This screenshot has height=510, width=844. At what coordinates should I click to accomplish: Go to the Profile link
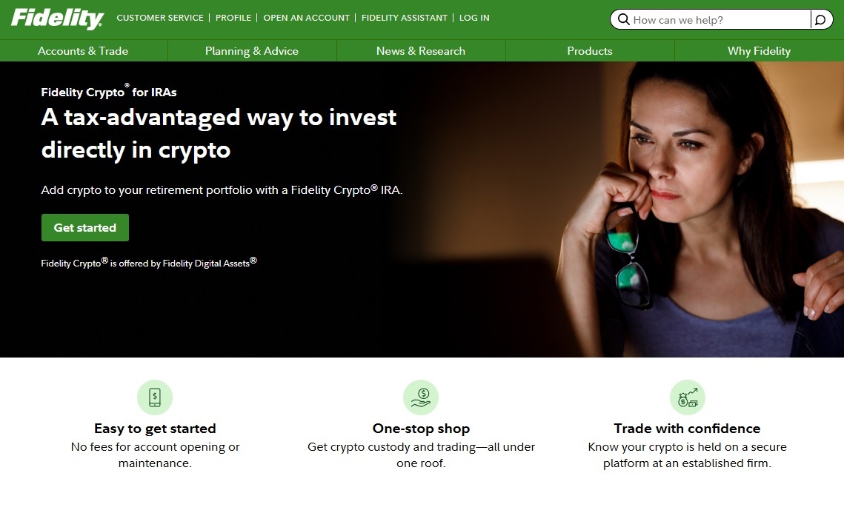pos(233,18)
